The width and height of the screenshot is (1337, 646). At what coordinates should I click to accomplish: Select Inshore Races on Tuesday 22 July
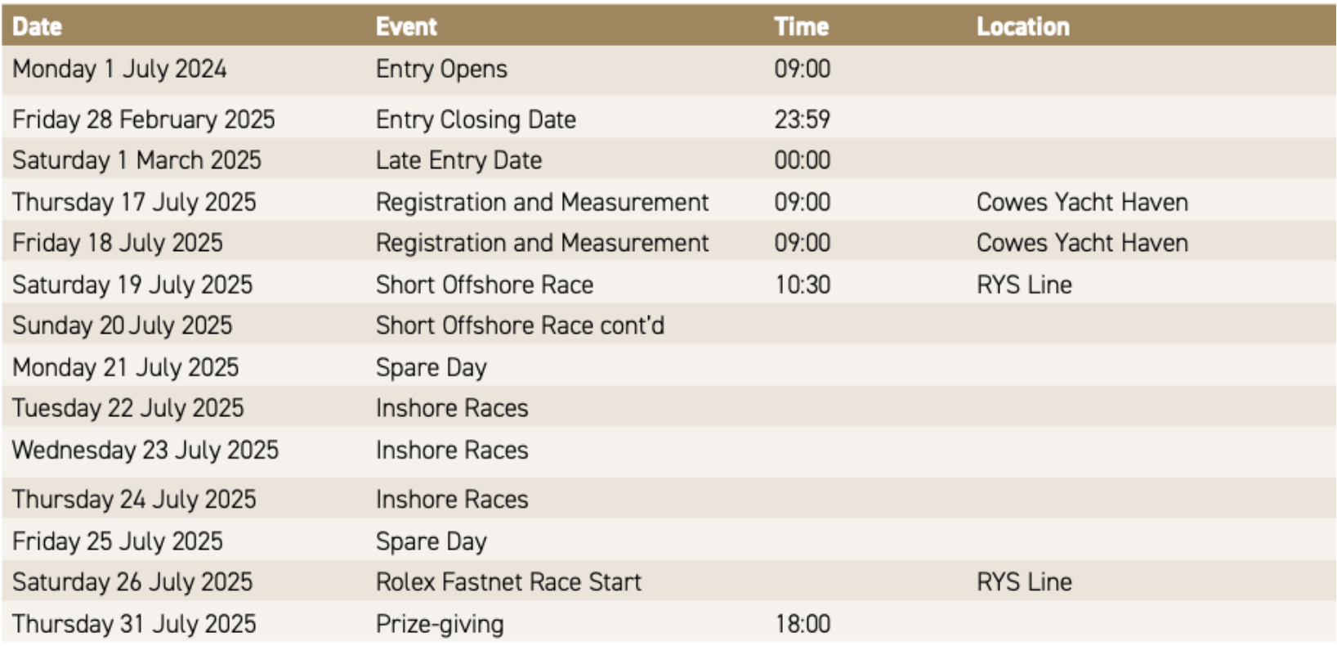click(x=452, y=408)
